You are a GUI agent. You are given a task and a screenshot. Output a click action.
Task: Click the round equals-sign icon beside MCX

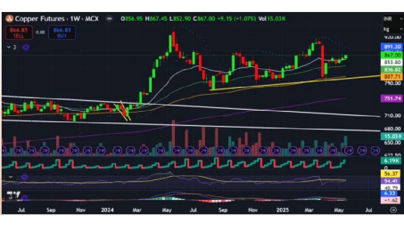110,19
